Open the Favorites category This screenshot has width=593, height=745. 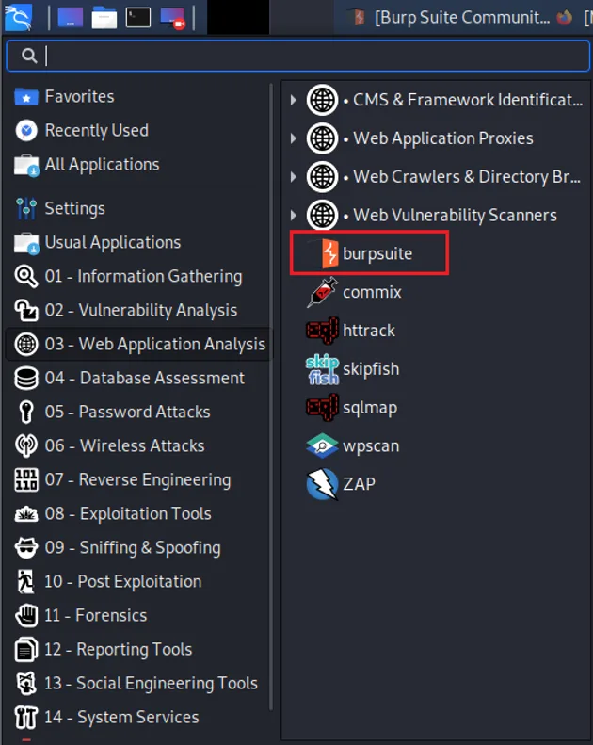(137, 96)
